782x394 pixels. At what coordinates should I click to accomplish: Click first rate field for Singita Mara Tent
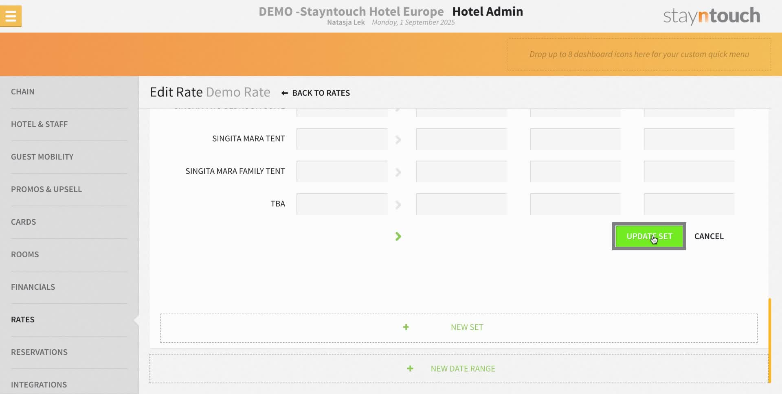point(342,139)
